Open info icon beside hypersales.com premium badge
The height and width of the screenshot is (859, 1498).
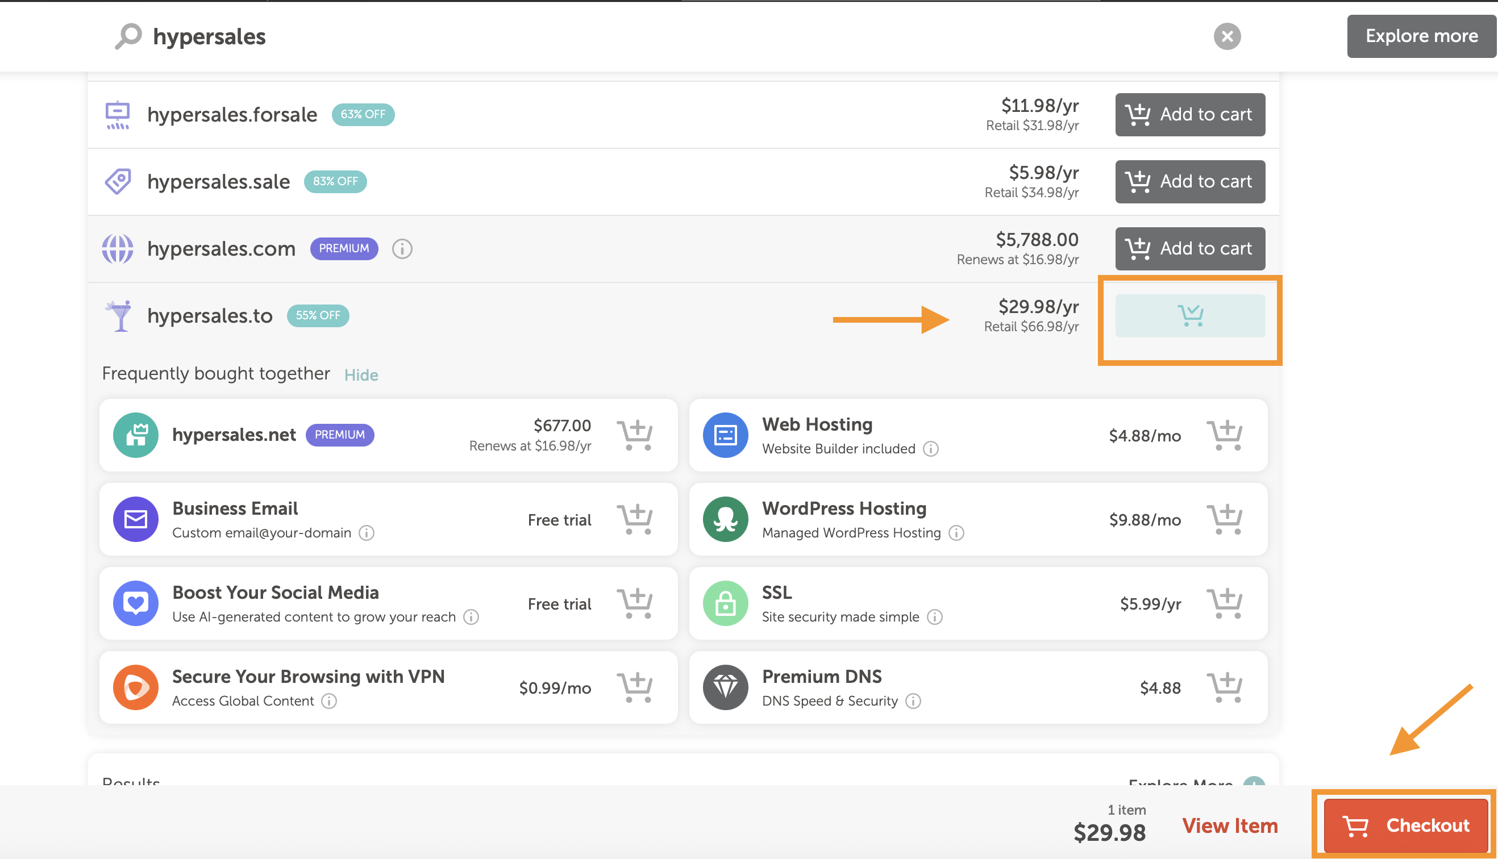402,249
